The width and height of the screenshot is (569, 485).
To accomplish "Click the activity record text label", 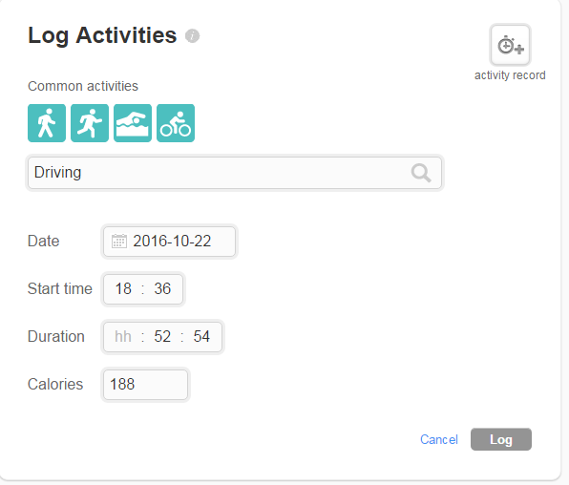I will click(510, 75).
